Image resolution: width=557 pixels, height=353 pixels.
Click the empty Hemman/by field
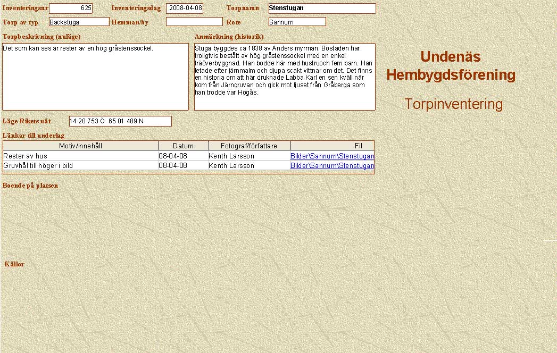pyautogui.click(x=194, y=22)
